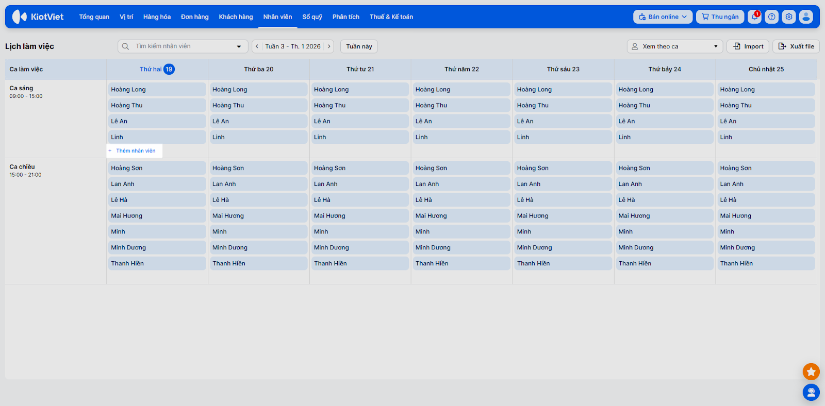Click Hoàng Thu on Thứ ba
825x406 pixels.
tap(259, 106)
